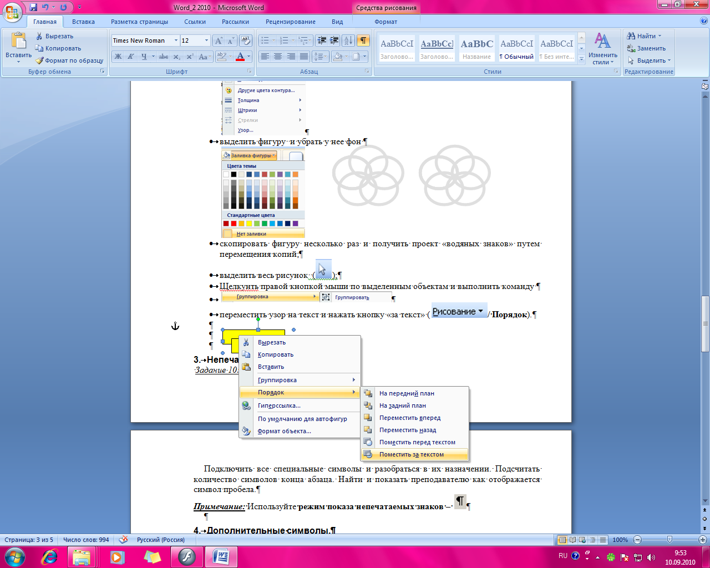This screenshot has height=568, width=710.
Task: Click Заменить replace button
Action: [x=646, y=48]
